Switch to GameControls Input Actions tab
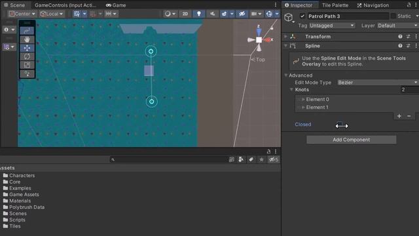The height and width of the screenshot is (236, 419). (x=65, y=5)
